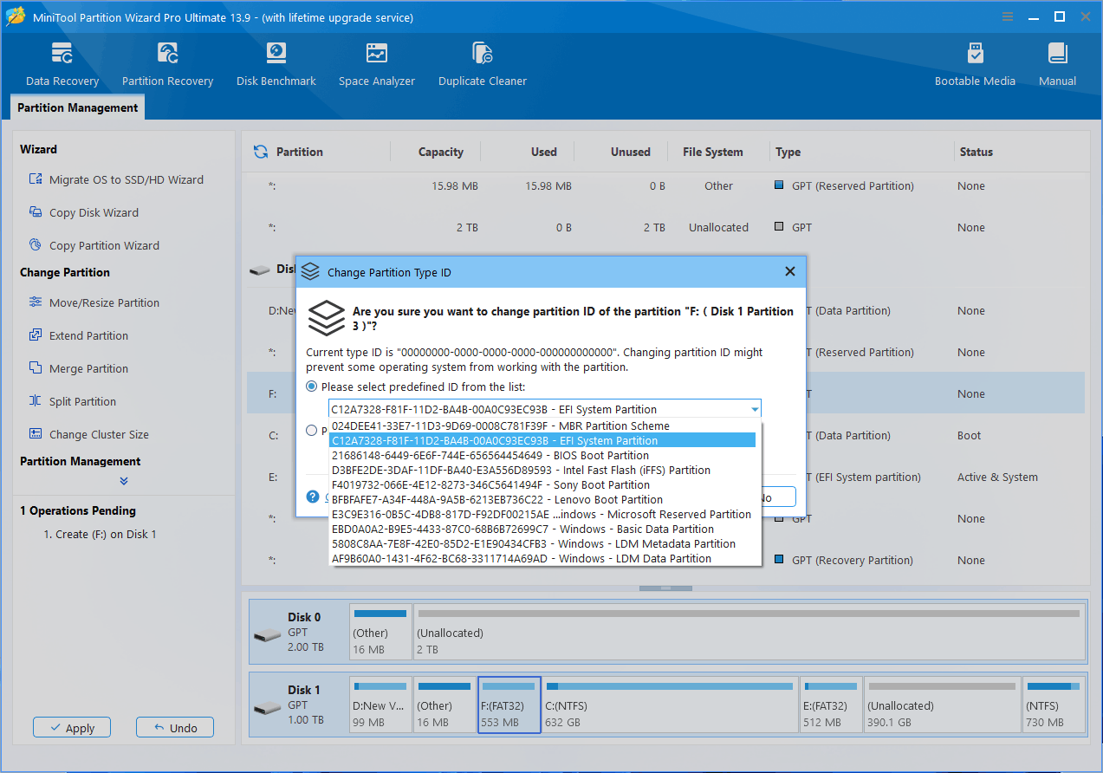This screenshot has height=773, width=1103.
Task: Click the Merge Partition icon
Action: [x=36, y=368]
